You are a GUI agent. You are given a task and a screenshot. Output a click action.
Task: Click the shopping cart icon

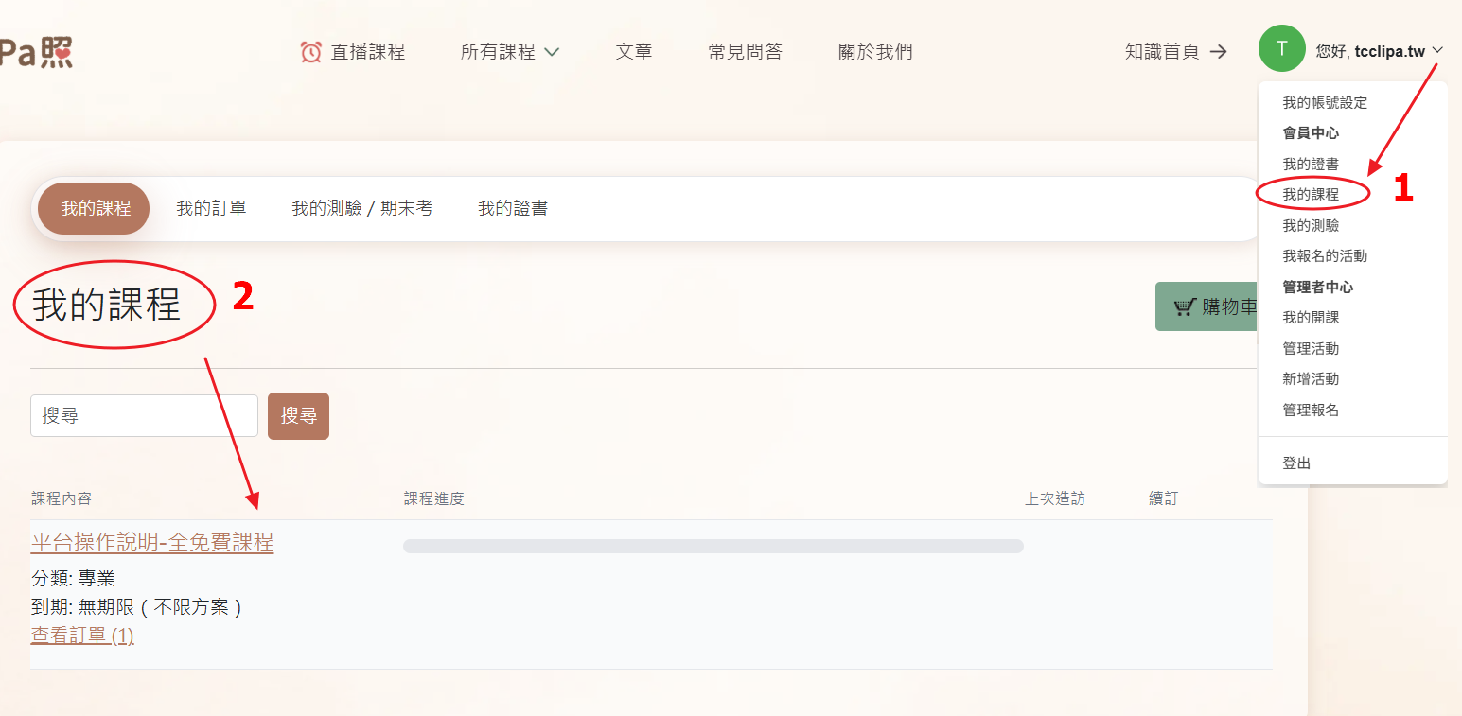[x=1185, y=306]
